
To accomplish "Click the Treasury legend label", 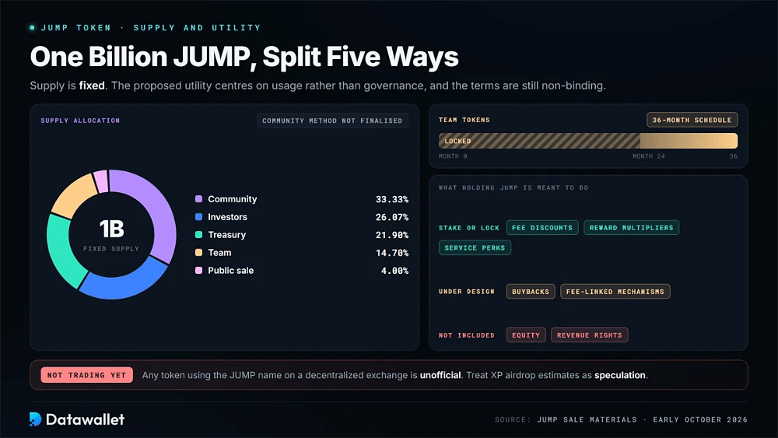I will click(226, 235).
